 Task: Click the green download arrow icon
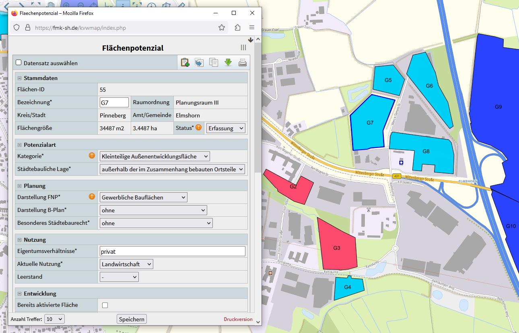point(228,62)
